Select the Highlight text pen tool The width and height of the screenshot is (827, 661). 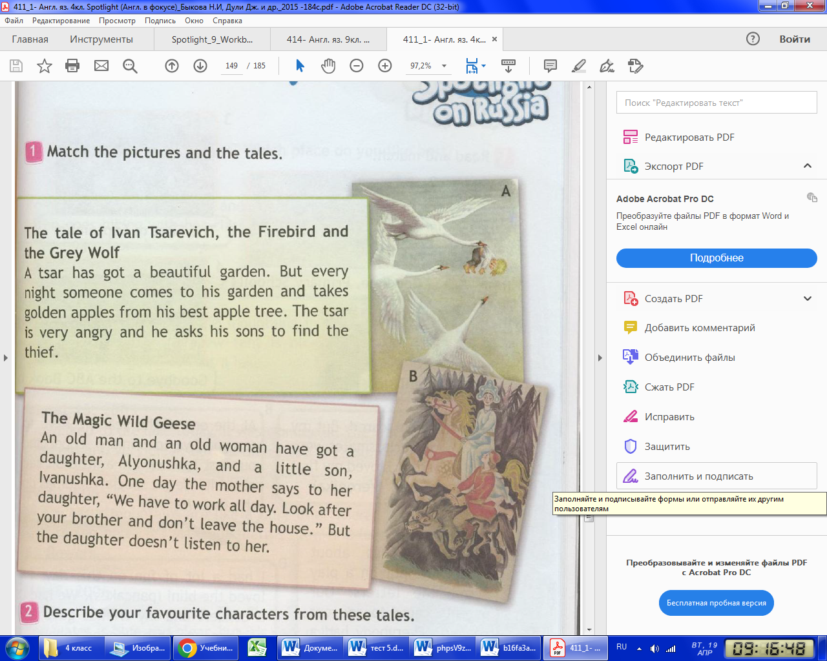coord(579,66)
